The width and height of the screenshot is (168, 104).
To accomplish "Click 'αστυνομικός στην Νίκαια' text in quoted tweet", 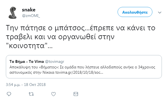I will [x=32, y=73].
